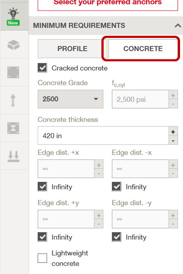The image size is (183, 274).
Task: Click the Concrete thickness 420 in field
Action: [x=103, y=136]
